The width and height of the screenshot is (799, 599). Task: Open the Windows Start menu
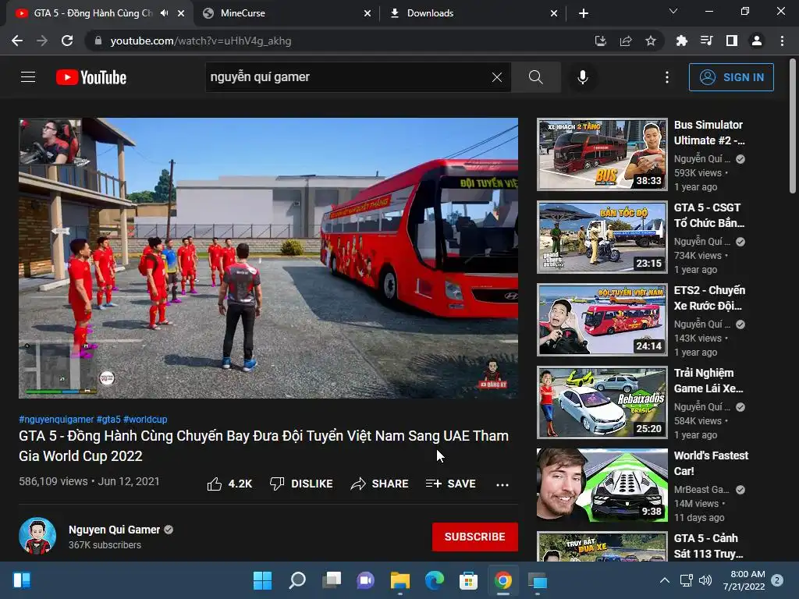click(263, 580)
